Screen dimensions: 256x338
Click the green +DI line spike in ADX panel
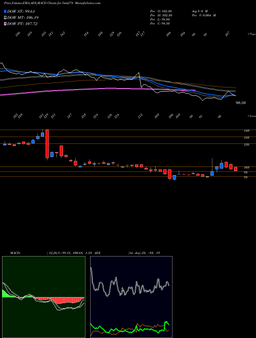[x=166, y=323]
